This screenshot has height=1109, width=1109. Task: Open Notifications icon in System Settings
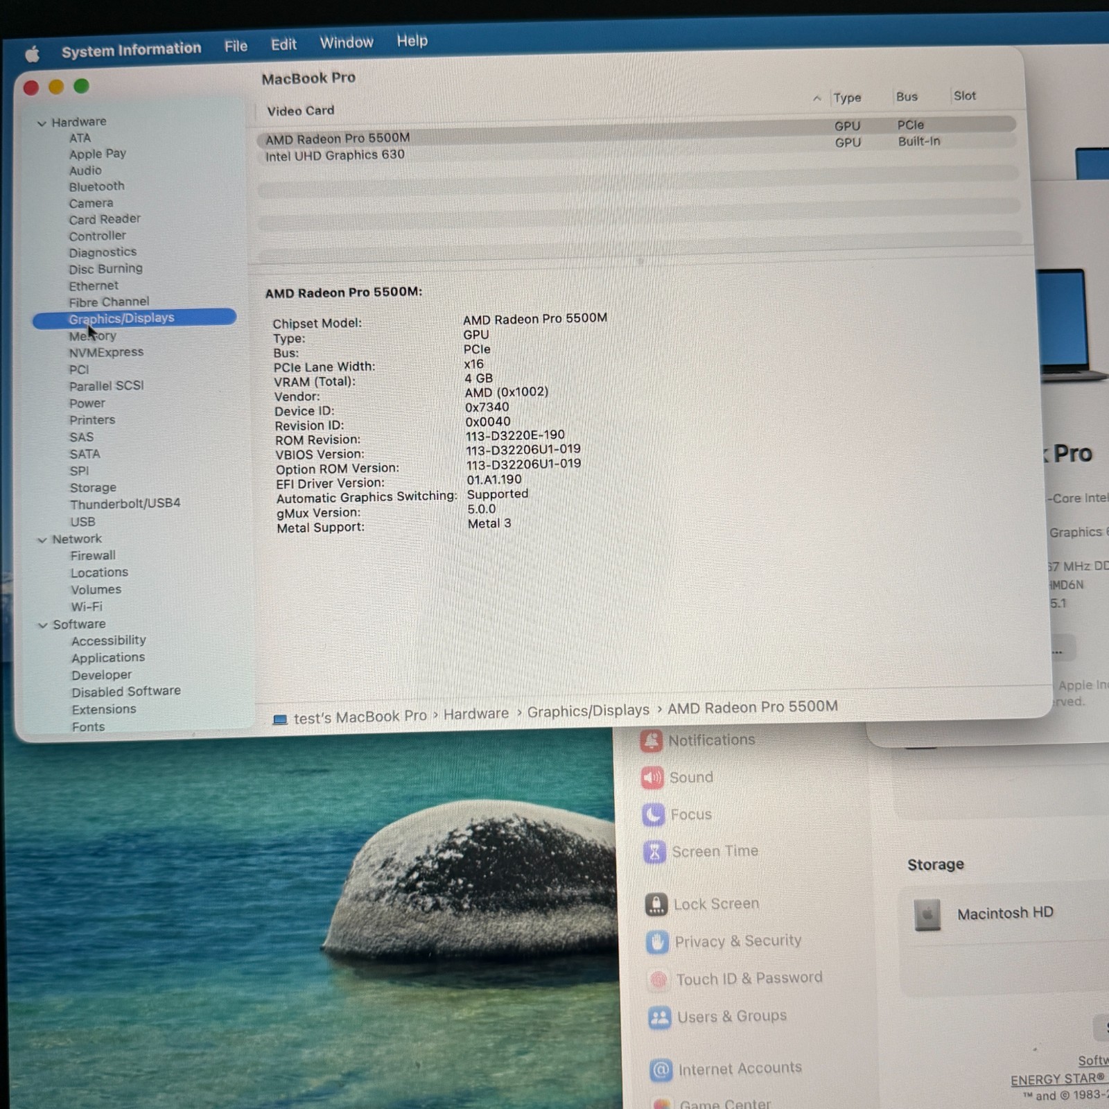[x=651, y=741]
